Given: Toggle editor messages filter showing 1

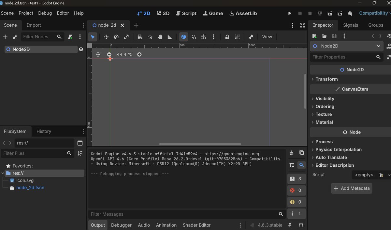Looking at the screenshot, I should pos(297,213).
